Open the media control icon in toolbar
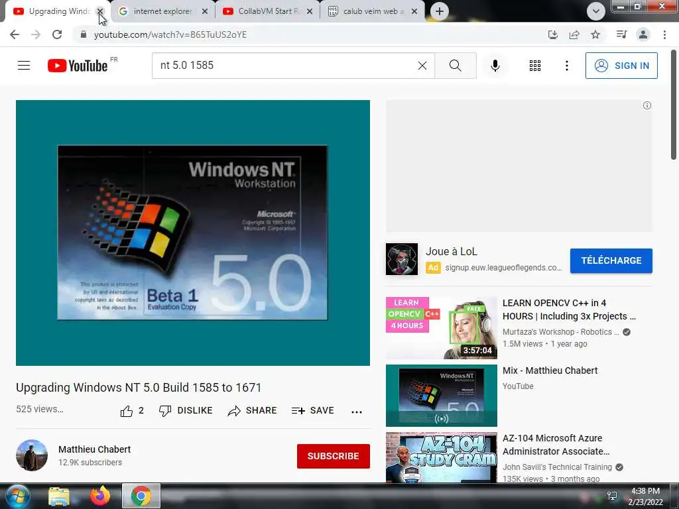The height and width of the screenshot is (509, 679). 621,34
